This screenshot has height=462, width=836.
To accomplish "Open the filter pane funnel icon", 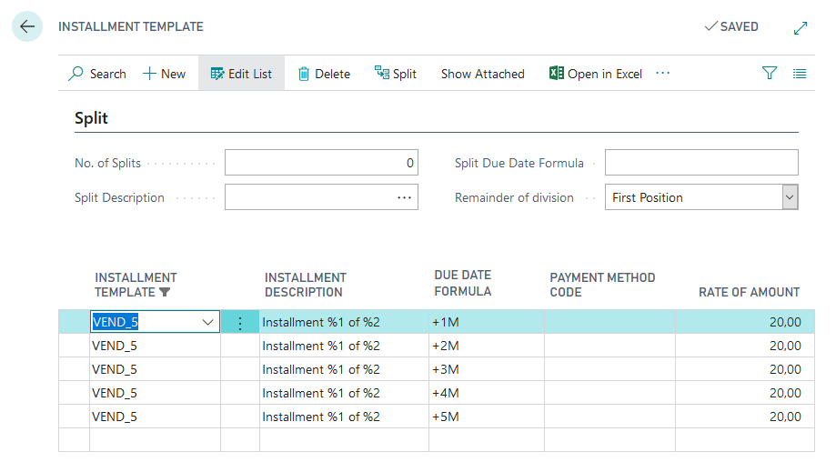I will pyautogui.click(x=770, y=74).
